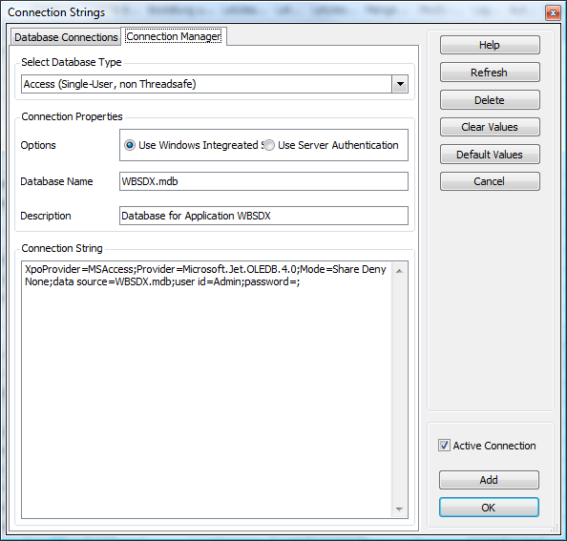The width and height of the screenshot is (567, 541).
Task: Click the Clear Values button
Action: pyautogui.click(x=490, y=127)
